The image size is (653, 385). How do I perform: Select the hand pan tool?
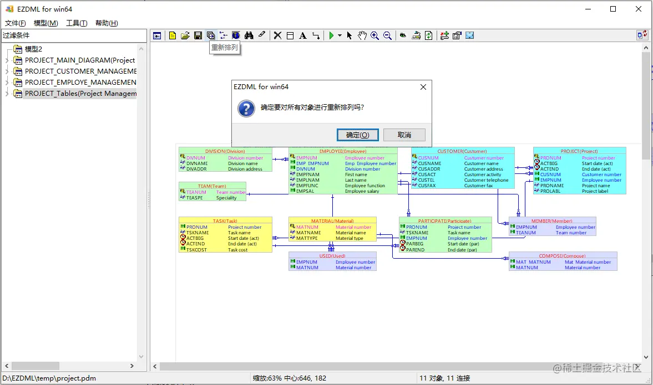(362, 36)
